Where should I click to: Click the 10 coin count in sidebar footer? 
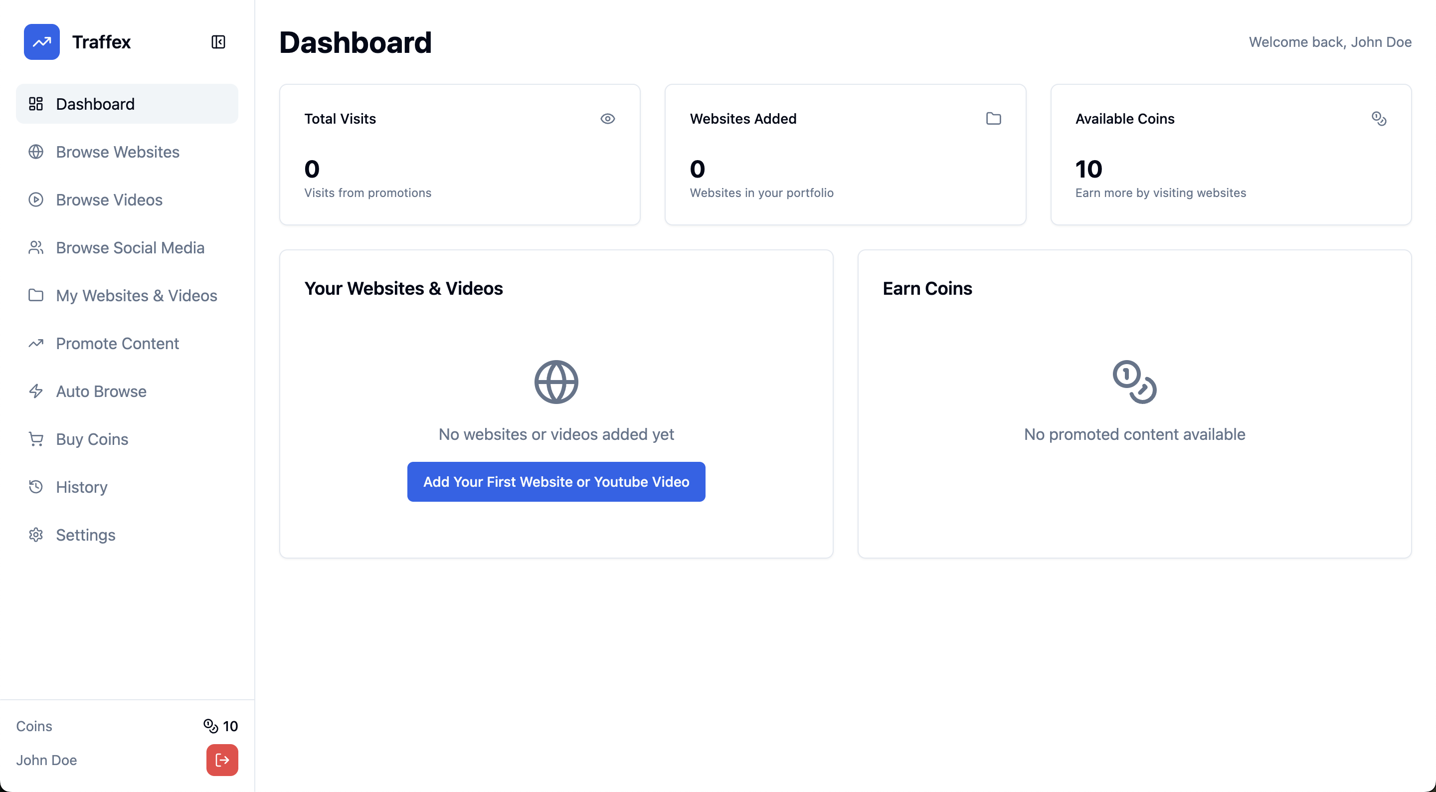tap(230, 726)
